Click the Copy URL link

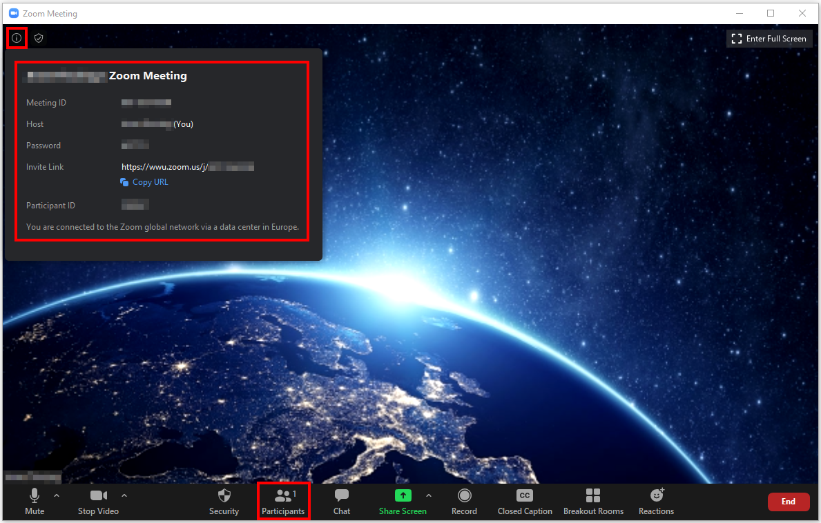150,182
